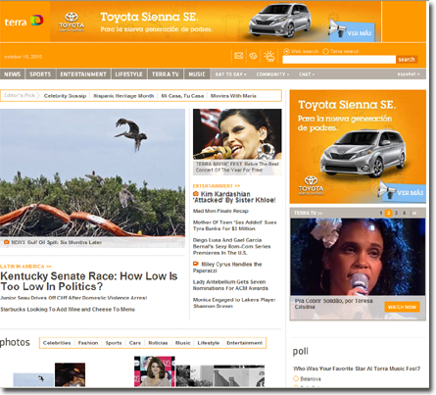Select Noticias photos tab
Screen dimensions: 436x395
[158, 343]
